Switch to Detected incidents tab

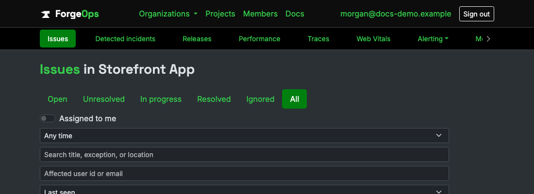pyautogui.click(x=125, y=39)
